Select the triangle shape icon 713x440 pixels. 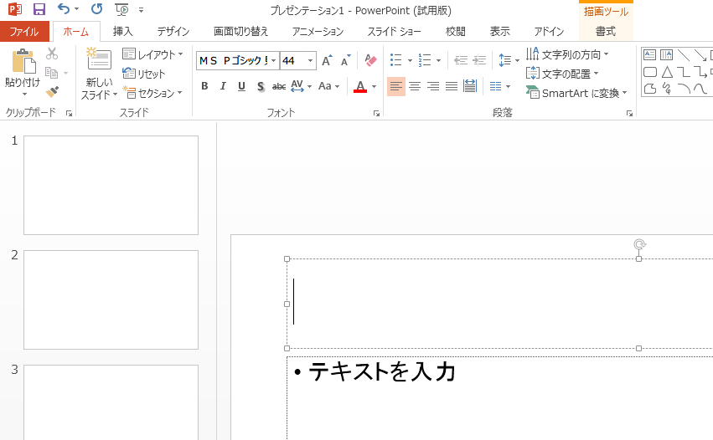(x=667, y=72)
